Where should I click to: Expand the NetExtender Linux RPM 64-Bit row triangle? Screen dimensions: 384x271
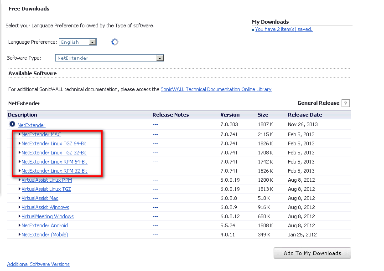click(x=20, y=161)
